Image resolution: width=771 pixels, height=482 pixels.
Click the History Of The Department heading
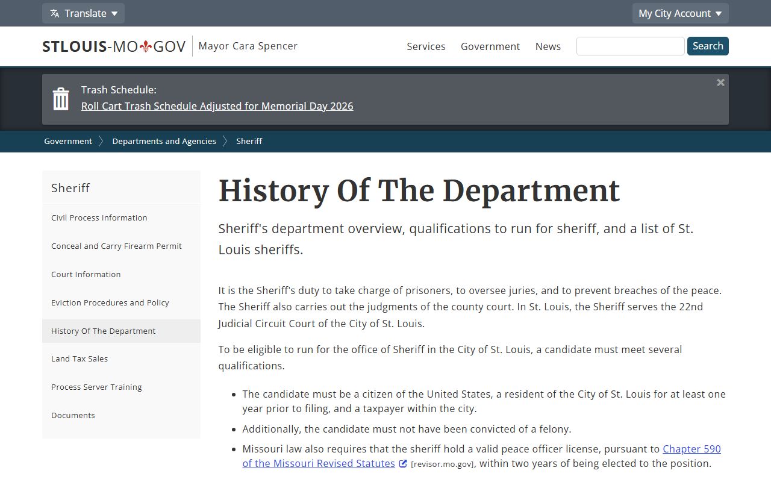point(419,191)
